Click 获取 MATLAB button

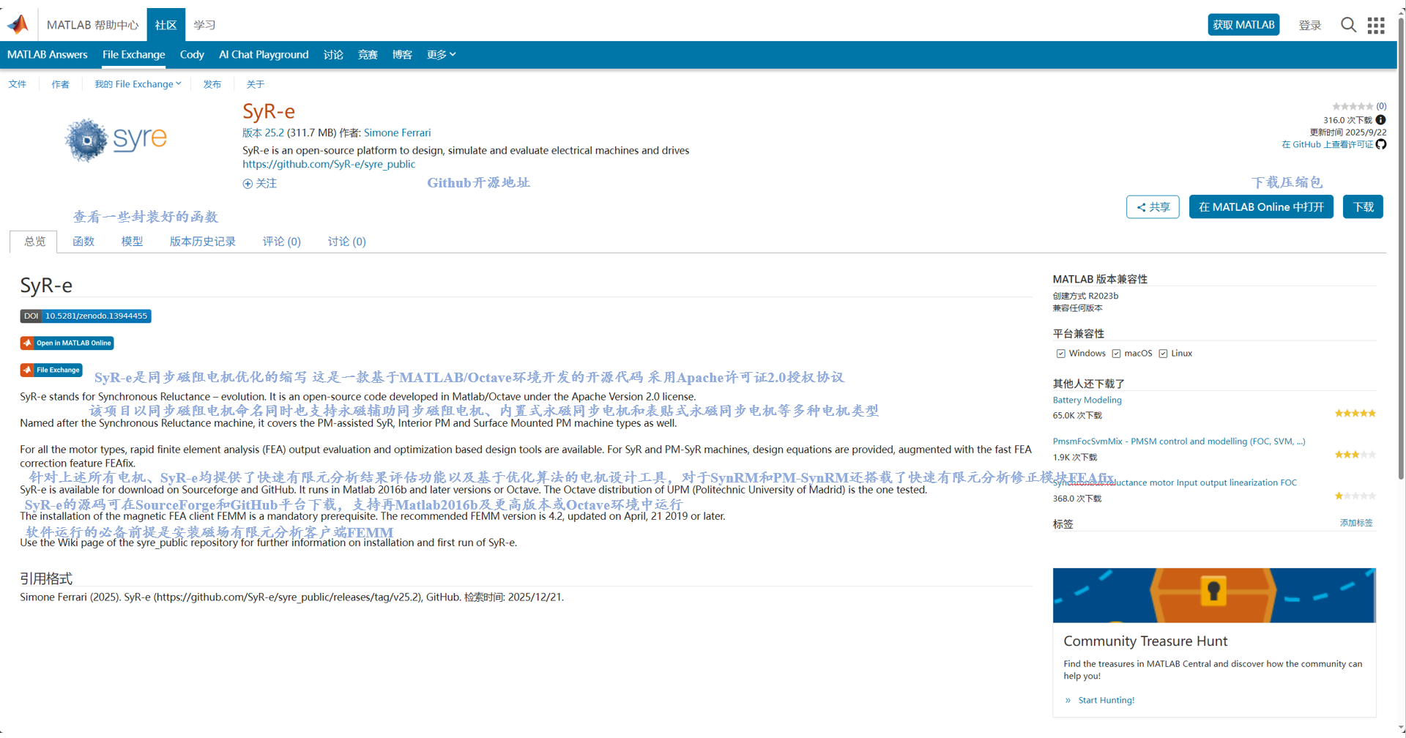(x=1243, y=25)
